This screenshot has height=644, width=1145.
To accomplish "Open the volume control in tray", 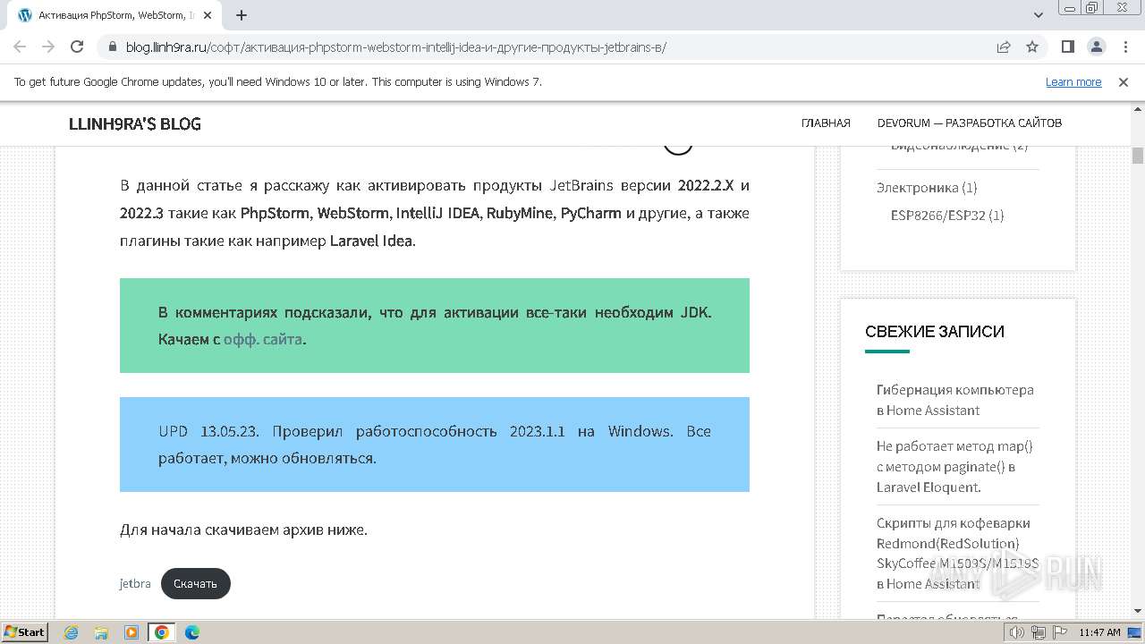I will [x=1016, y=632].
